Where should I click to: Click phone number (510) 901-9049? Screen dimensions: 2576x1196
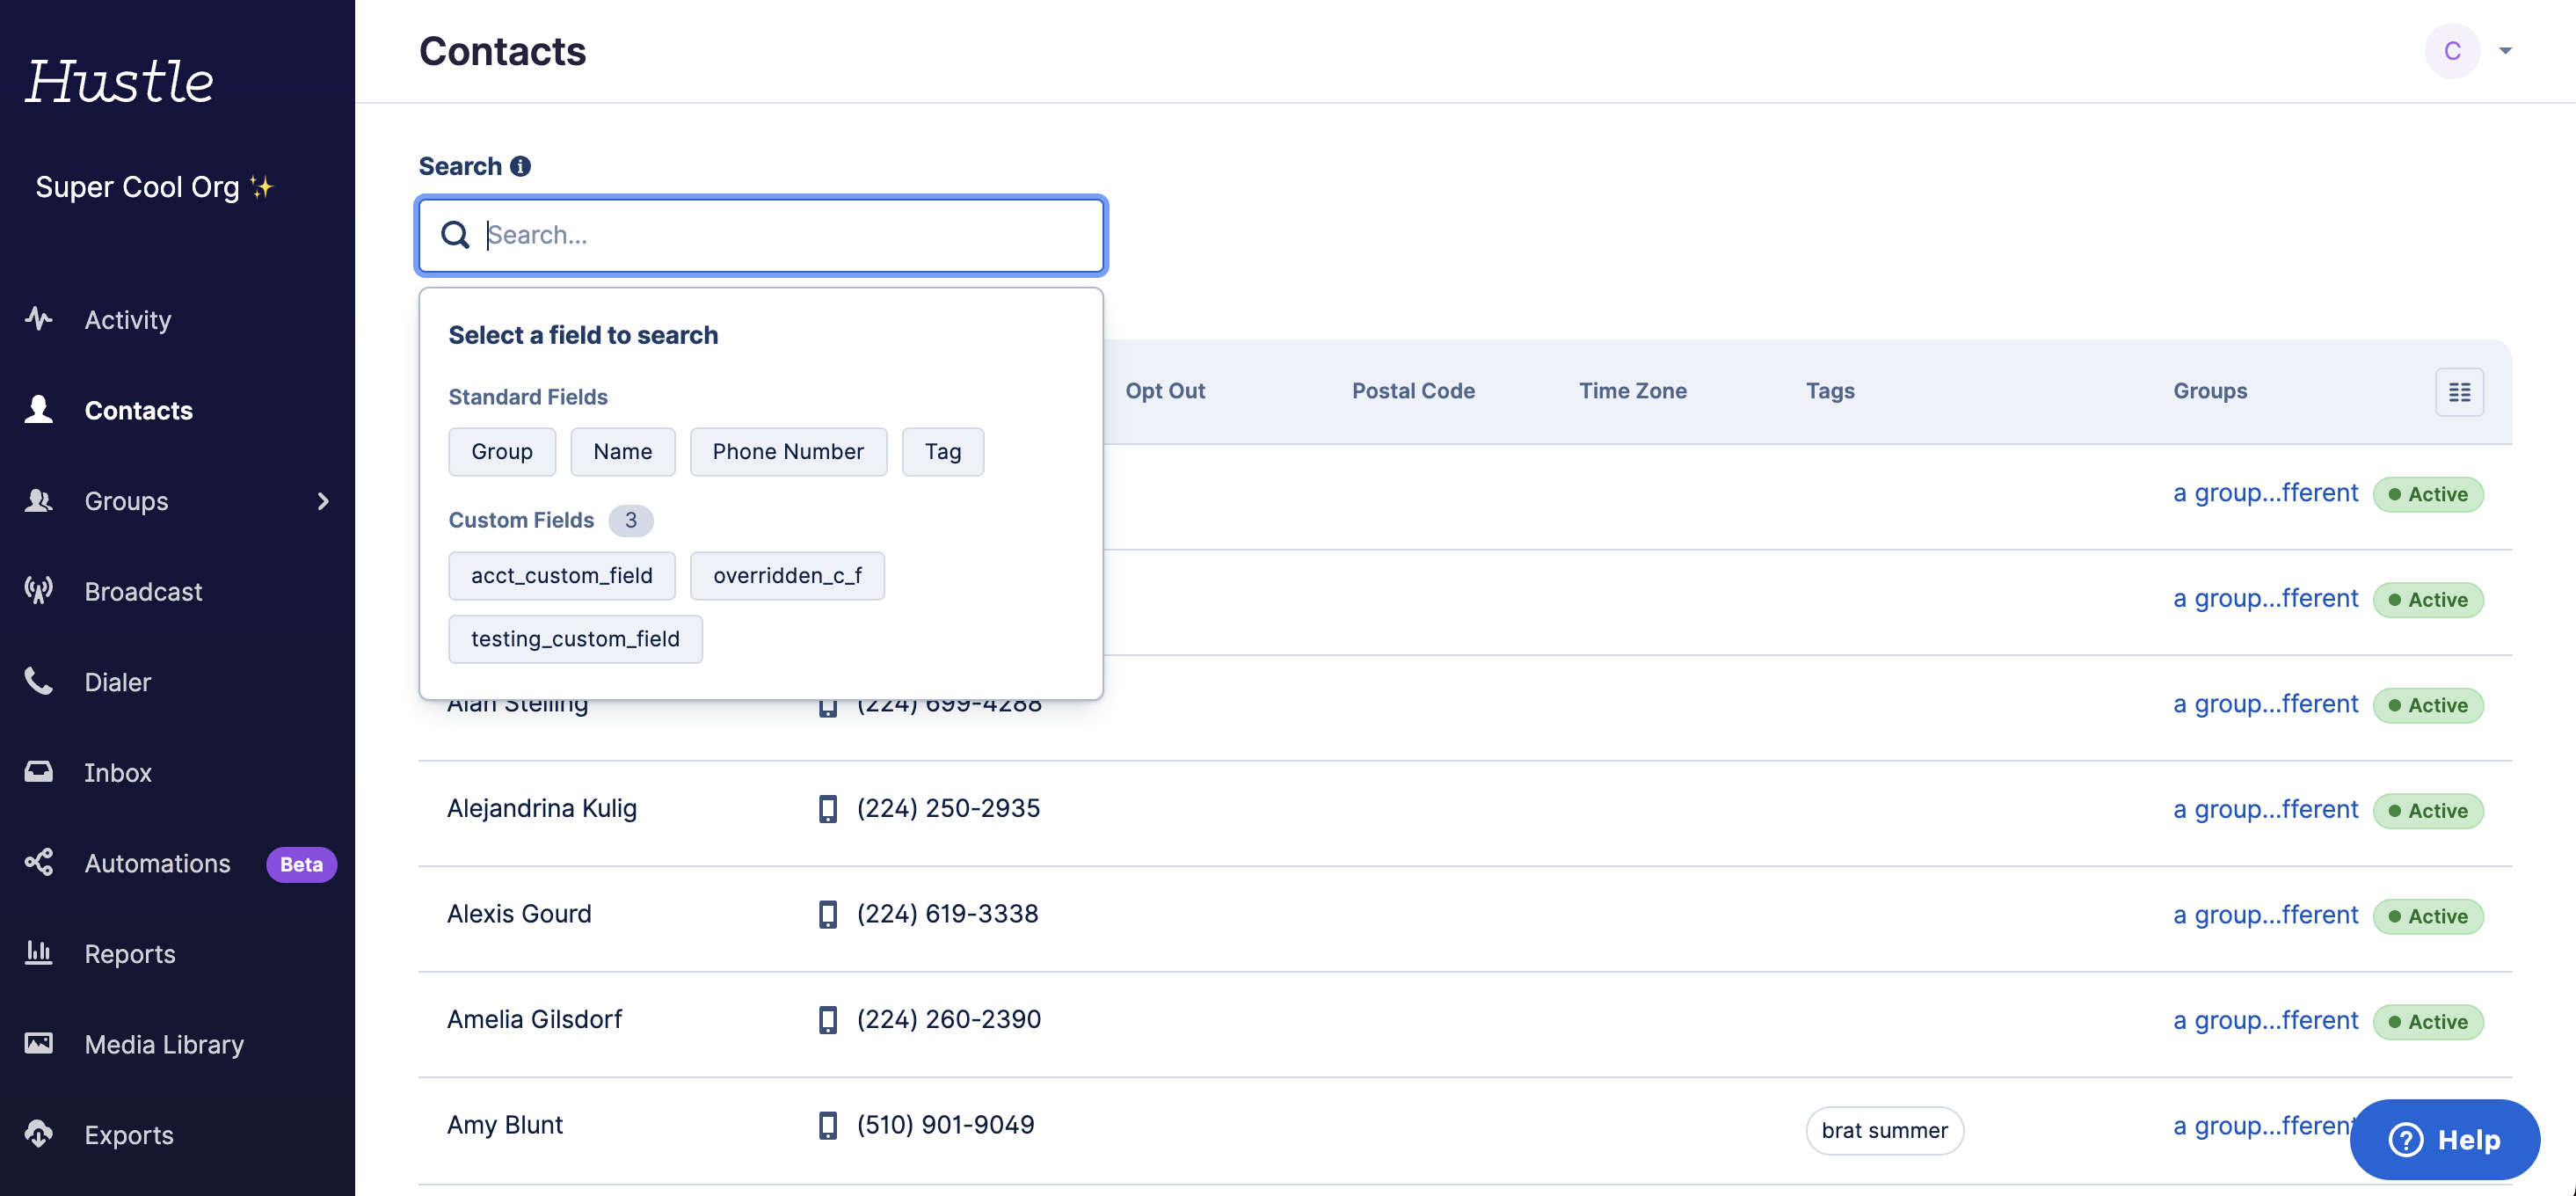pyautogui.click(x=945, y=1125)
